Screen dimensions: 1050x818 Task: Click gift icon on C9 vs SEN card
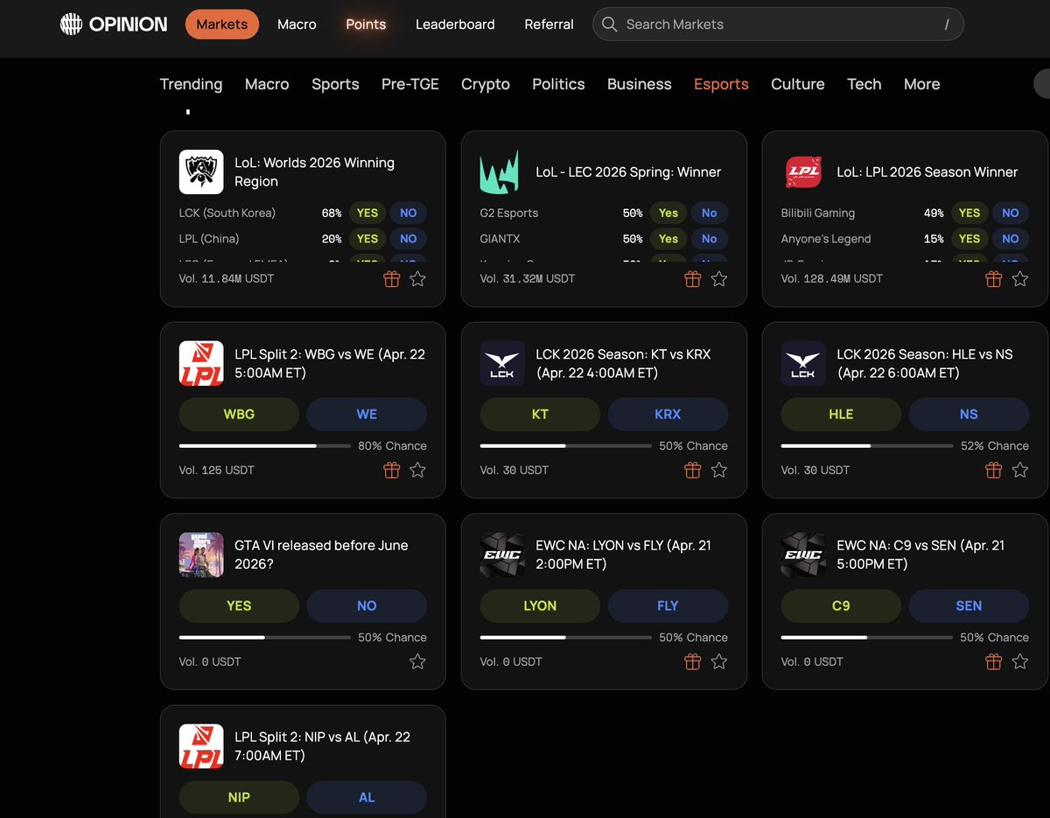click(x=993, y=661)
